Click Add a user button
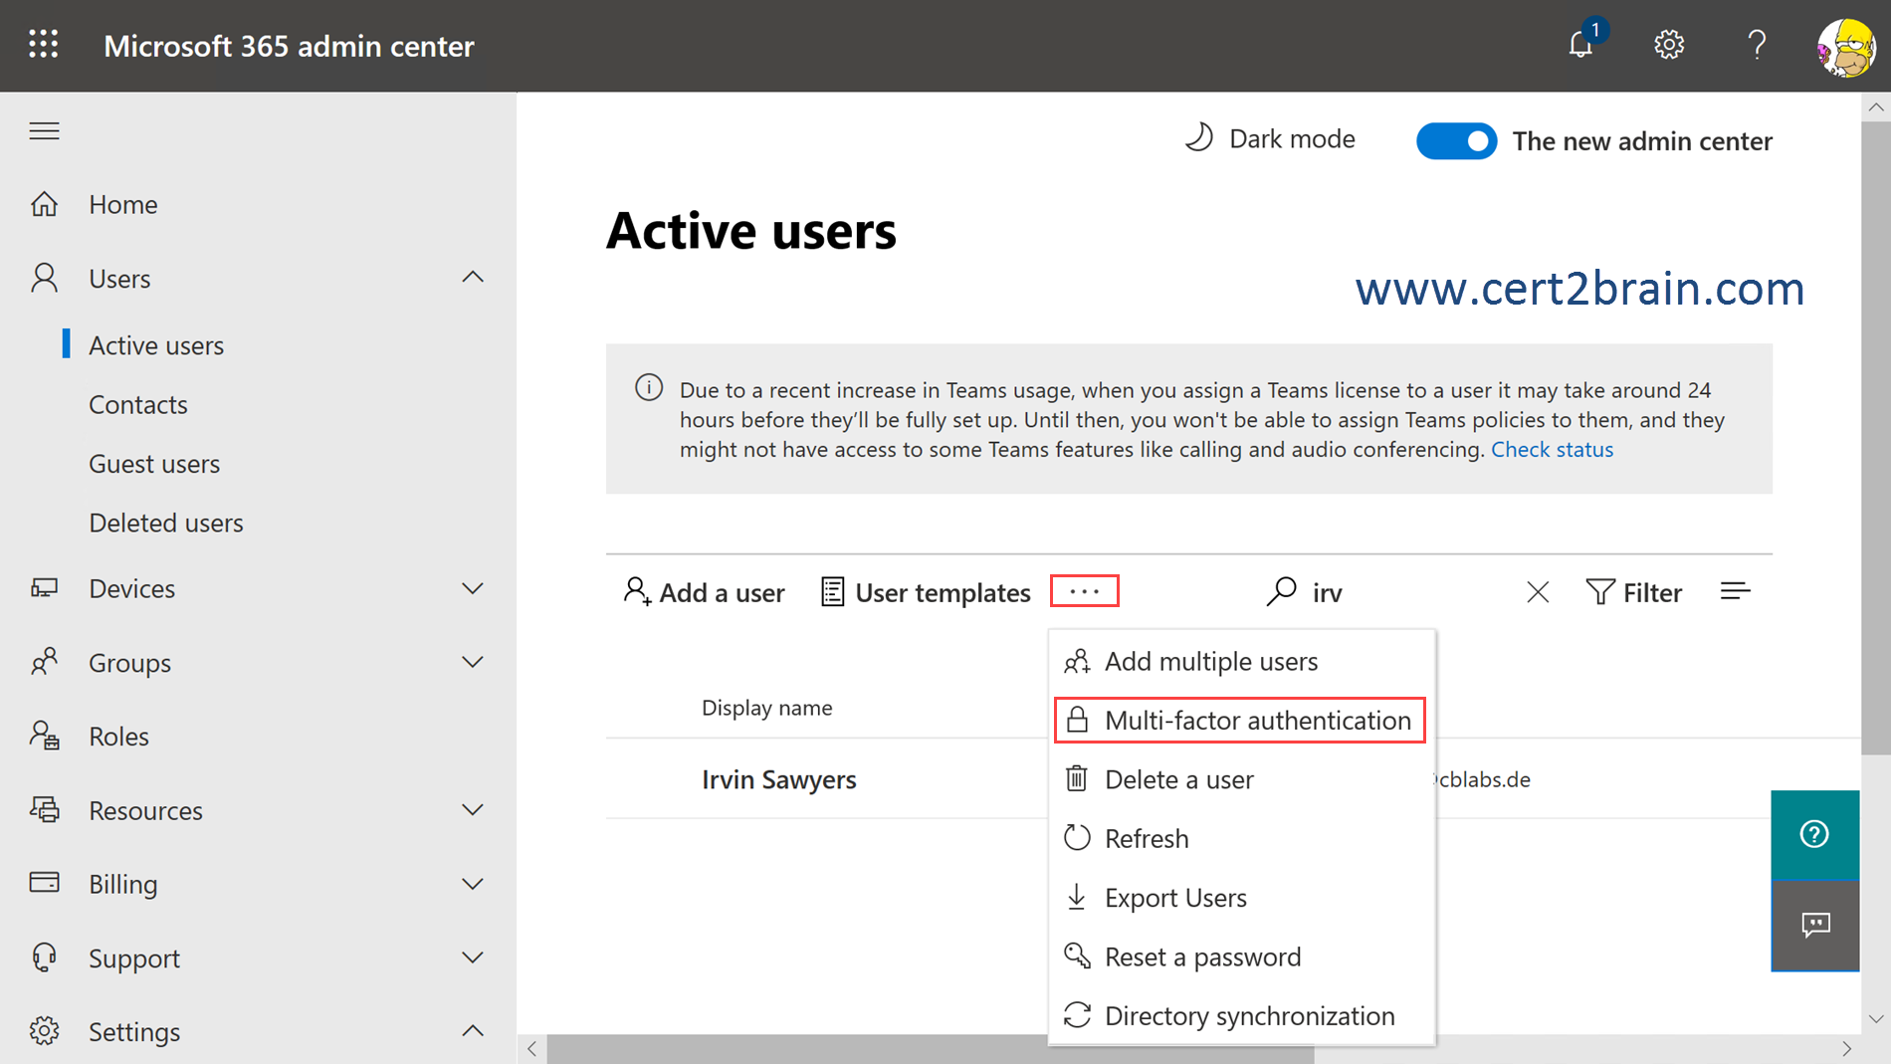Screen dimensions: 1891x1064 click(704, 592)
